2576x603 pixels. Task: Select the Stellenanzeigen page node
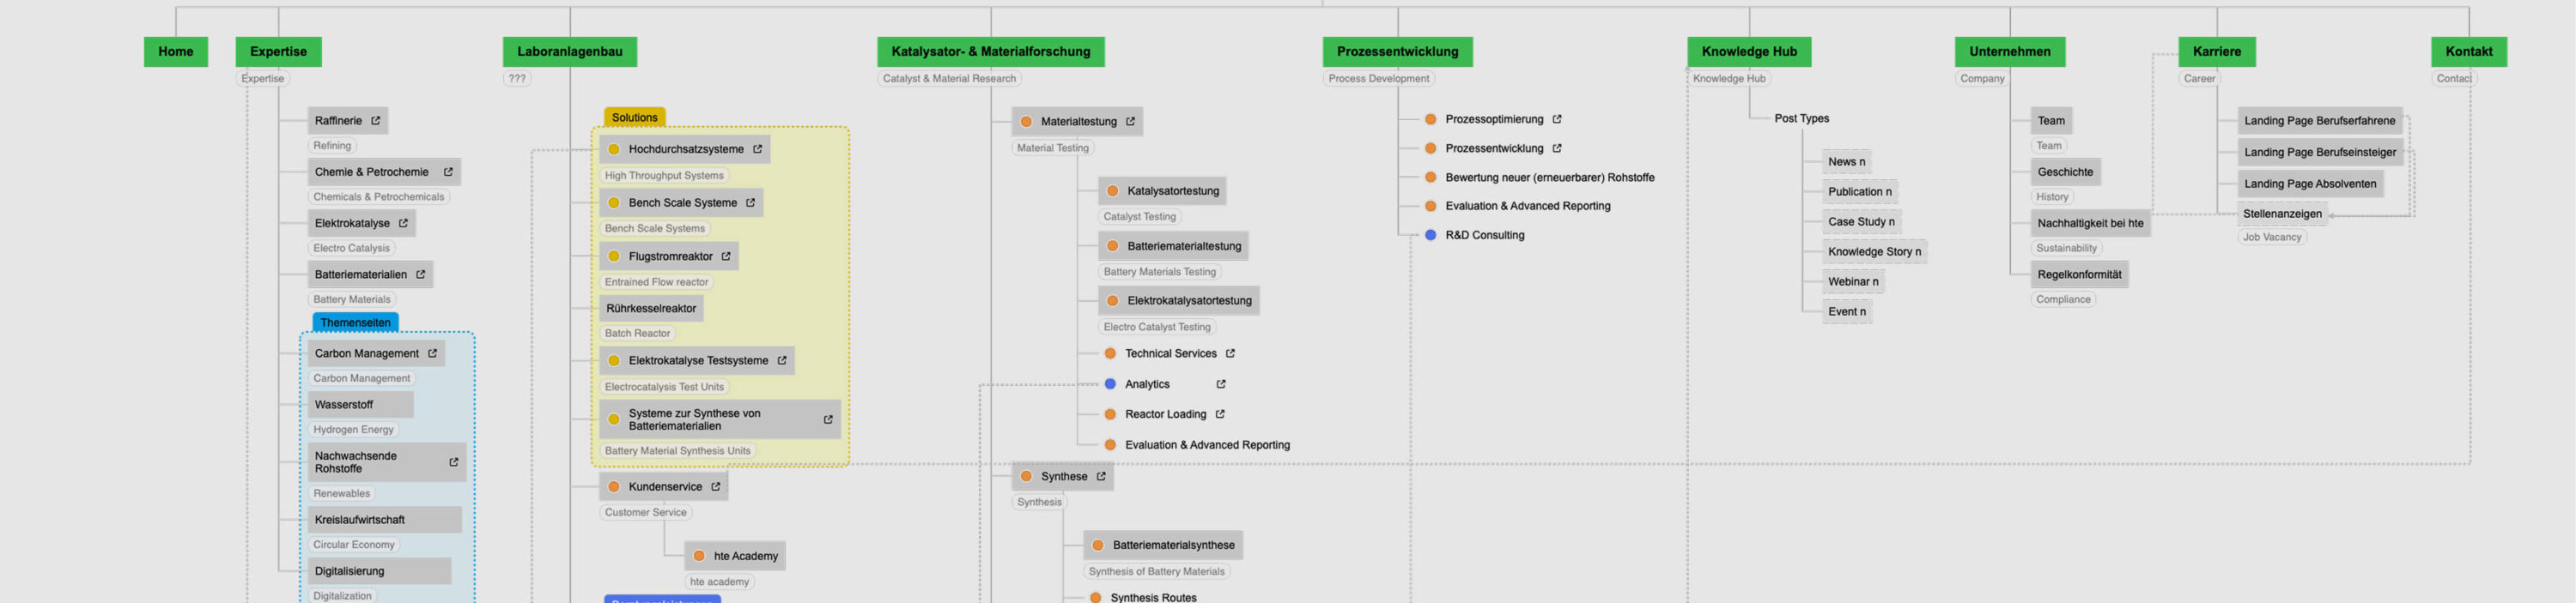point(2281,214)
